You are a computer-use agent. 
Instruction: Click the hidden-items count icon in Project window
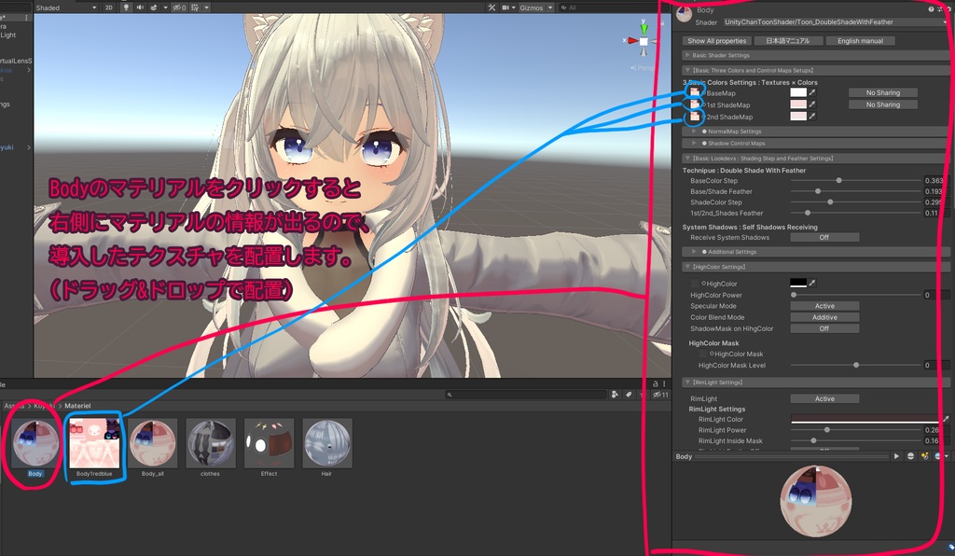[659, 395]
